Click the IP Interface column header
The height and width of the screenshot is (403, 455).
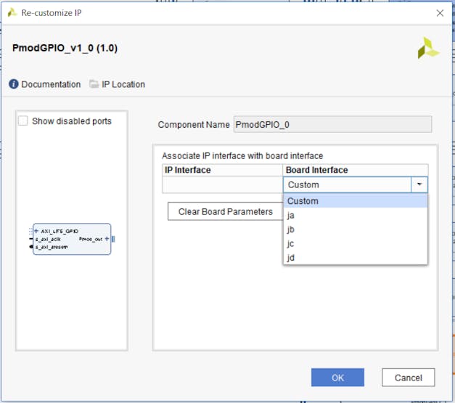click(x=223, y=170)
